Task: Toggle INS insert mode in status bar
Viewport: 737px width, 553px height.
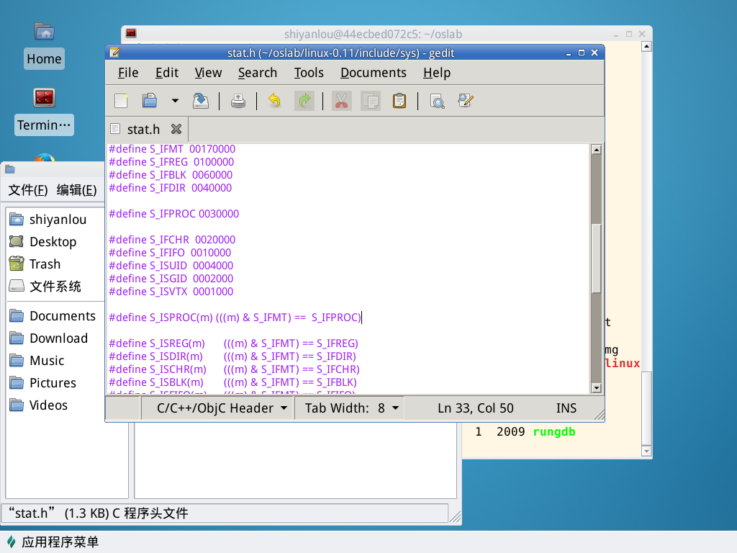Action: (566, 408)
